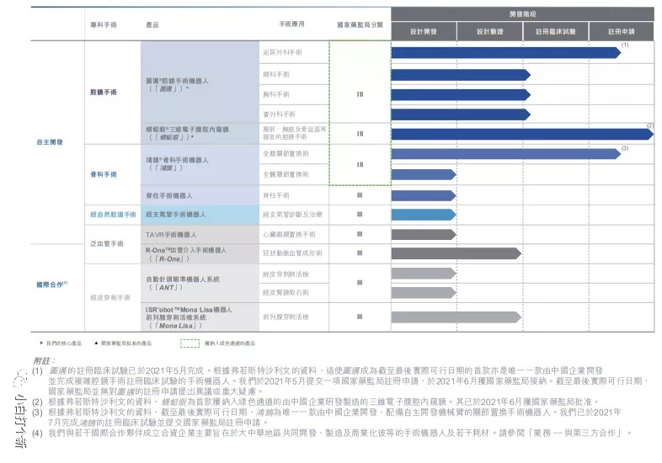Click the progress bar for 婦科手術

[461, 75]
